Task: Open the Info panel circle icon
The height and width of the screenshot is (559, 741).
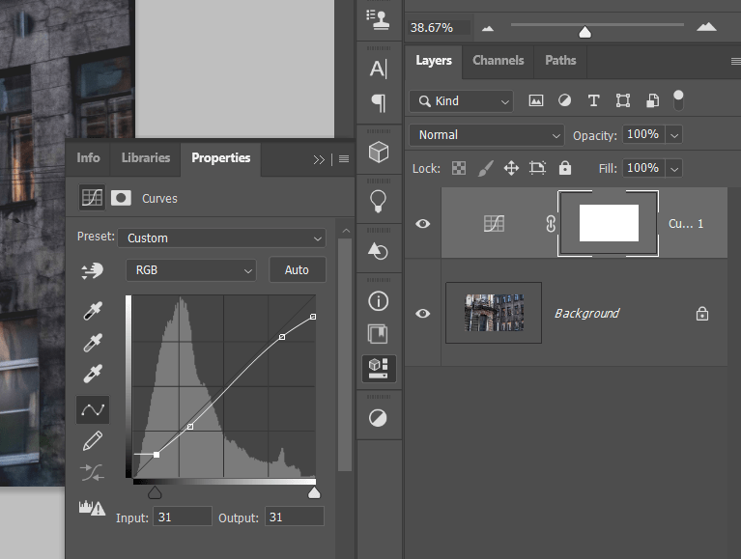Action: point(378,301)
